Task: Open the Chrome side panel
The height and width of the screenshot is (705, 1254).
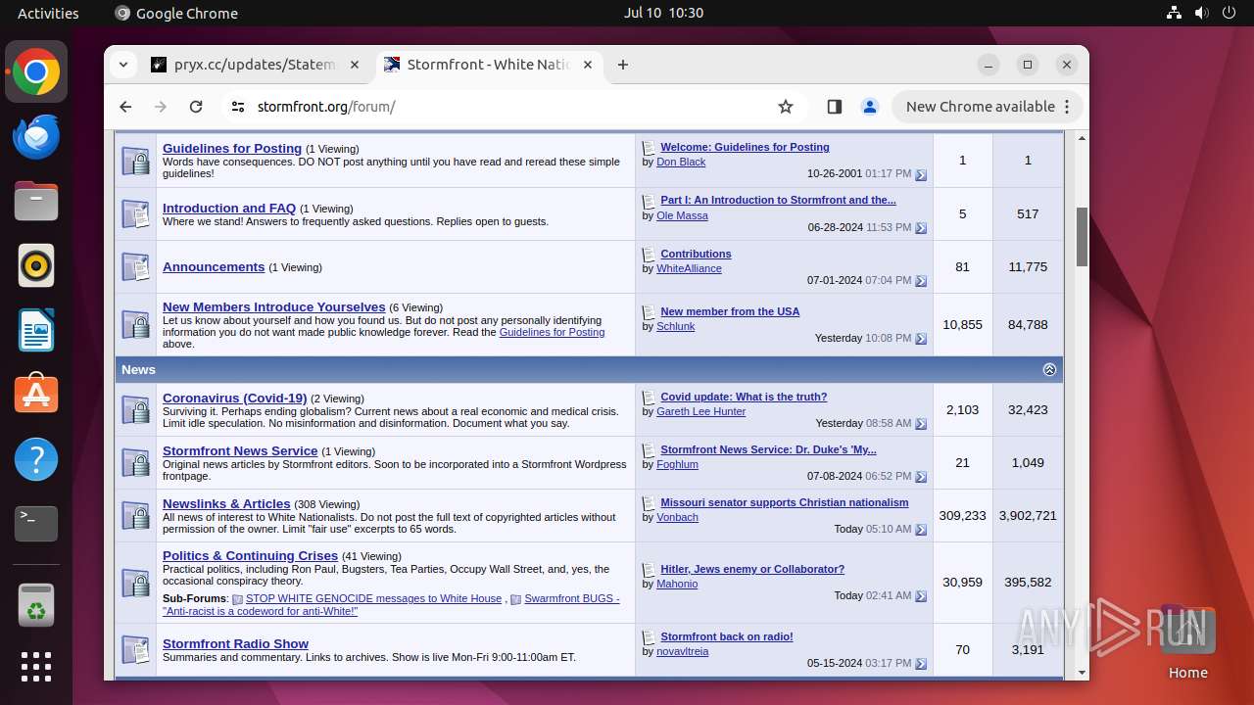Action: (x=835, y=107)
